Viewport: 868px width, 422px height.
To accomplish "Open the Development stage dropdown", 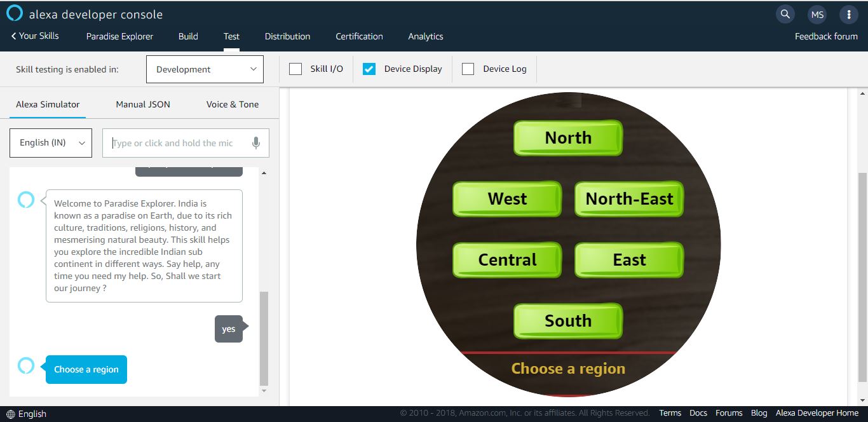I will click(x=205, y=69).
